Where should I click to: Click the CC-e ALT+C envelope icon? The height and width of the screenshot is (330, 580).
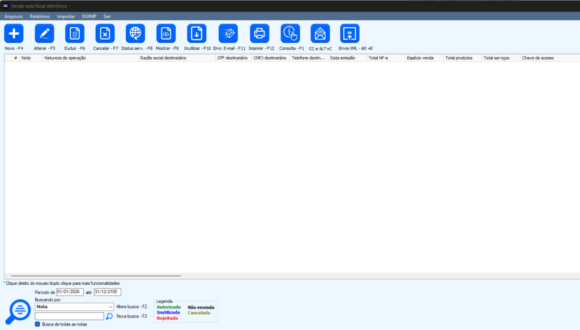(321, 33)
